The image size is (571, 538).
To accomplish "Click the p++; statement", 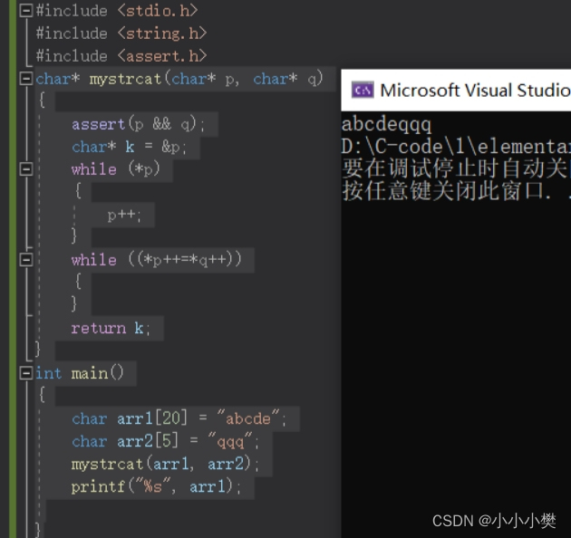I will pyautogui.click(x=124, y=216).
